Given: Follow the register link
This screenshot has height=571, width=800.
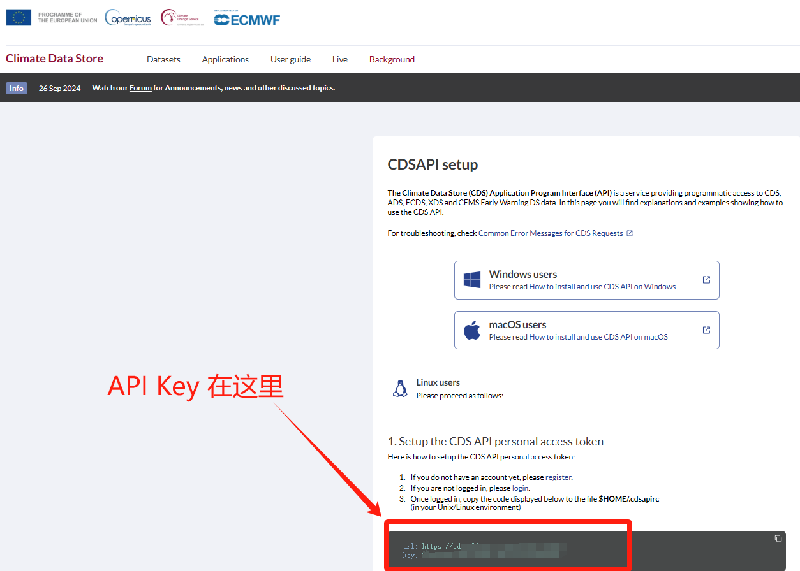Looking at the screenshot, I should click(558, 477).
